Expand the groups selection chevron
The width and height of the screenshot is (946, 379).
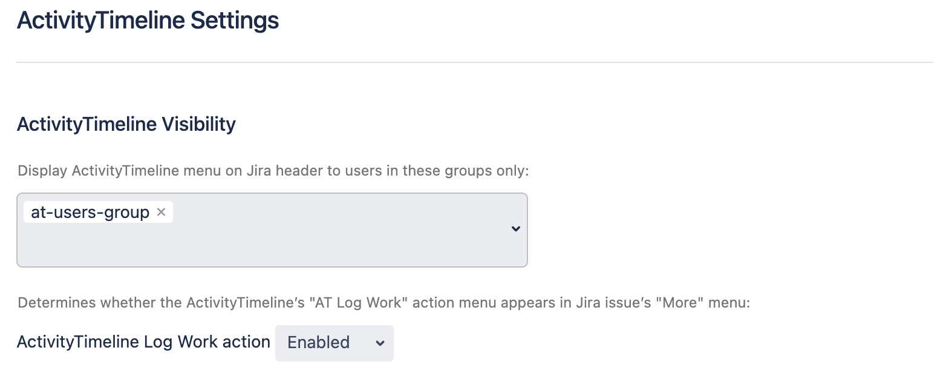pyautogui.click(x=515, y=229)
